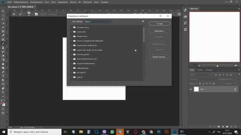The width and height of the screenshot is (241, 135).
Task: Expand the Мокрые кисти folder
Action: pyautogui.click(x=72, y=36)
